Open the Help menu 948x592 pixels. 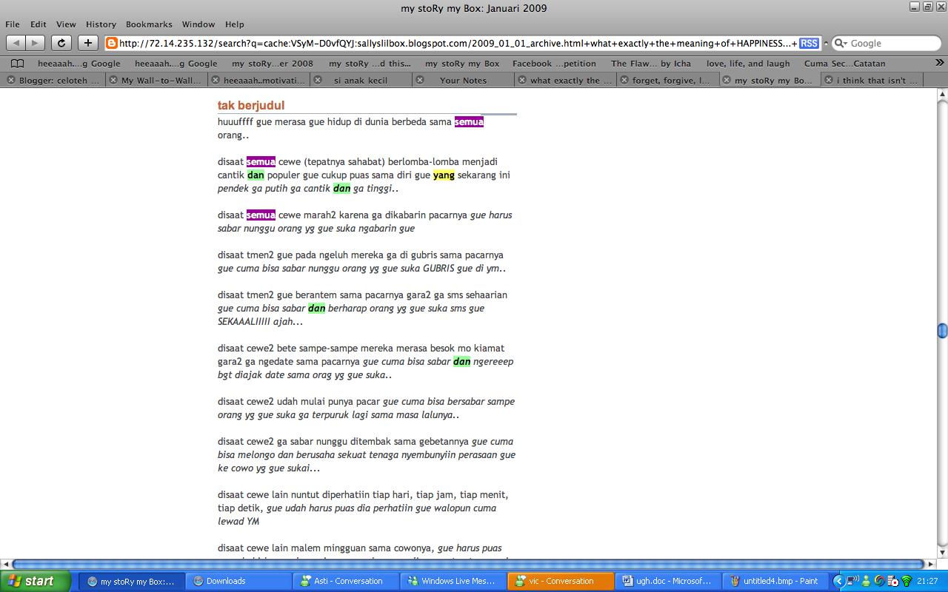tap(234, 24)
